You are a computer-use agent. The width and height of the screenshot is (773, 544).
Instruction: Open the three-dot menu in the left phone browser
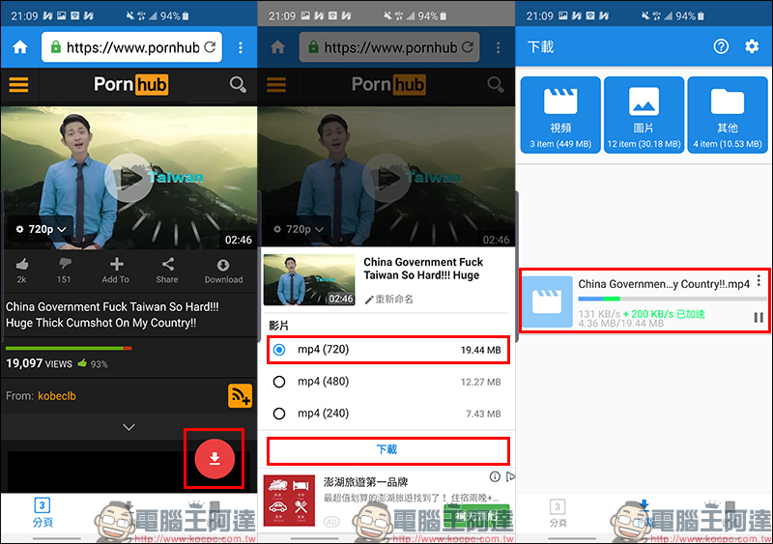pos(241,47)
